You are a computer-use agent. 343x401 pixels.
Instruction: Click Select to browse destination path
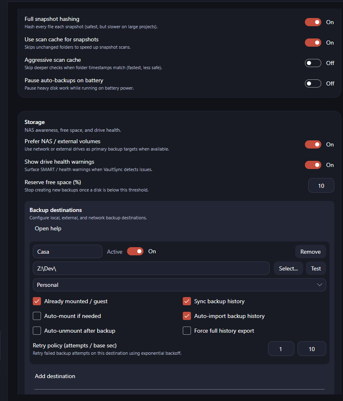pyautogui.click(x=288, y=268)
